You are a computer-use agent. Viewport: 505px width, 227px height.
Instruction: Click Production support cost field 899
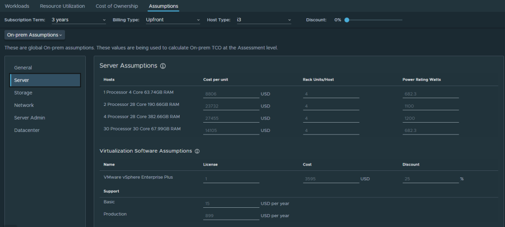231,215
